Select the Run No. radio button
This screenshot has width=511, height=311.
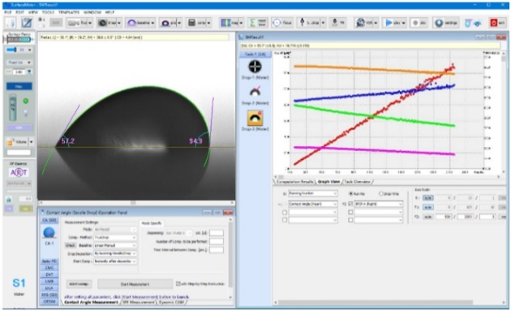351,193
